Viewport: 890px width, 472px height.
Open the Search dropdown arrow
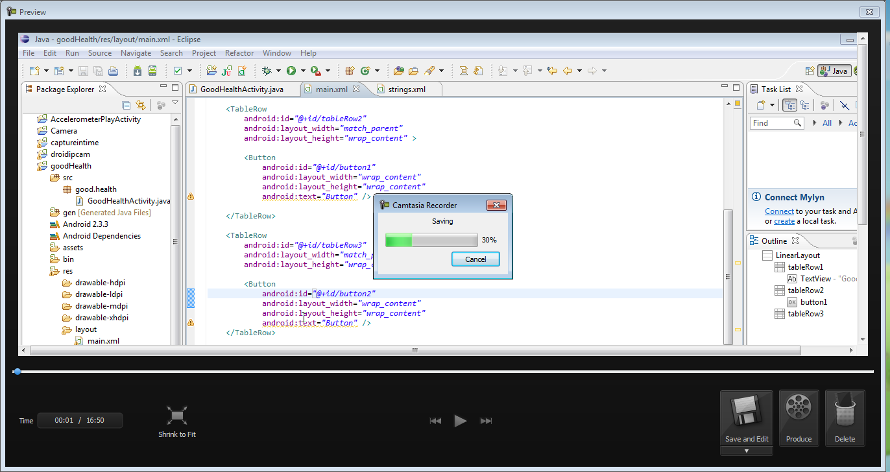click(x=441, y=71)
